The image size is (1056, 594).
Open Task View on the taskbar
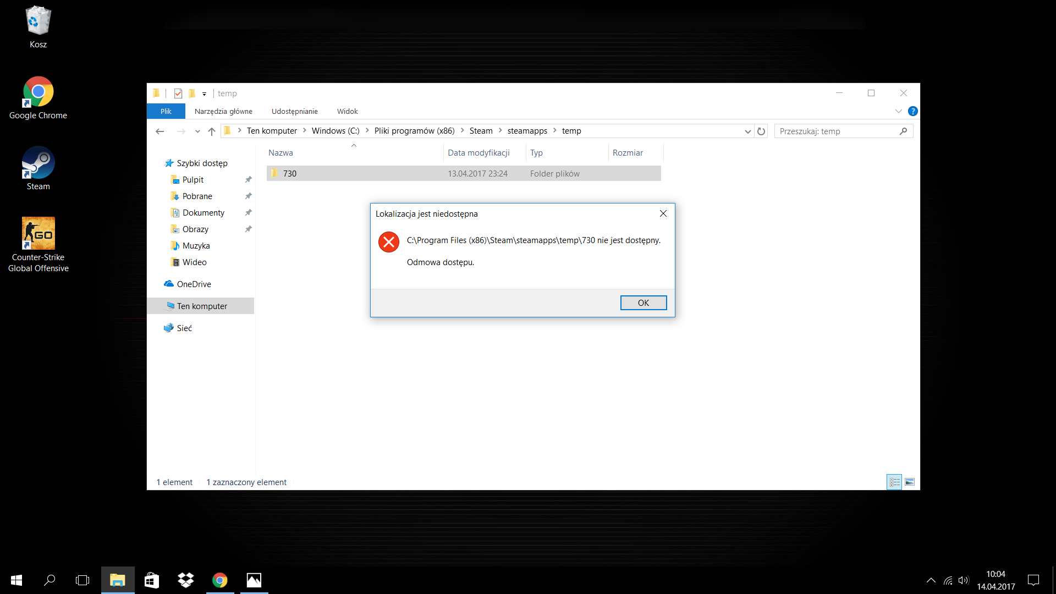pyautogui.click(x=82, y=580)
